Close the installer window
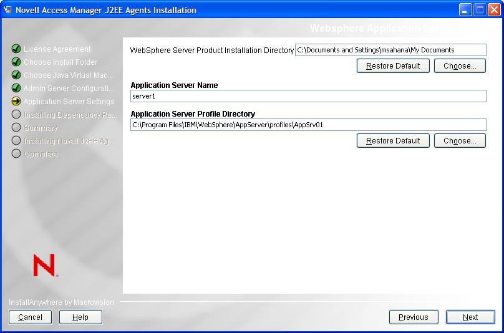The width and height of the screenshot is (504, 333). coord(495,10)
